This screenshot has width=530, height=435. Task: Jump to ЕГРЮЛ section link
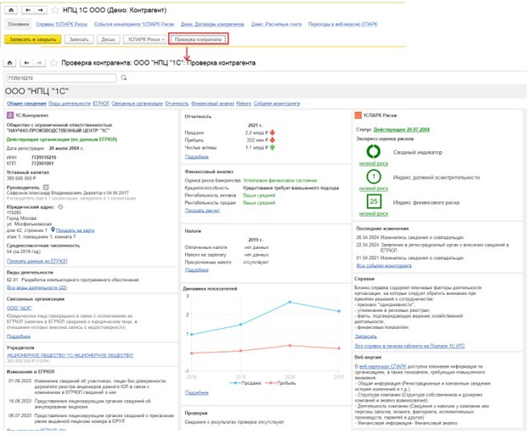pyautogui.click(x=101, y=104)
